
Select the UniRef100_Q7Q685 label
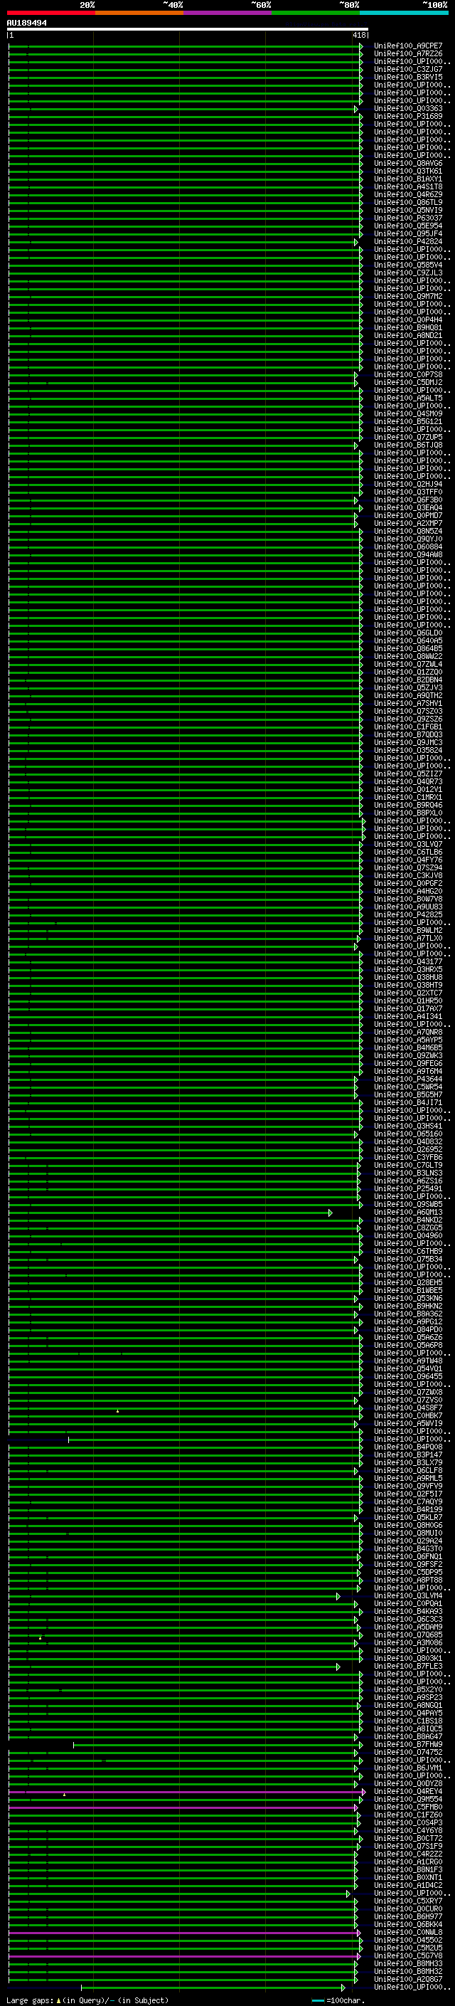(x=407, y=1635)
